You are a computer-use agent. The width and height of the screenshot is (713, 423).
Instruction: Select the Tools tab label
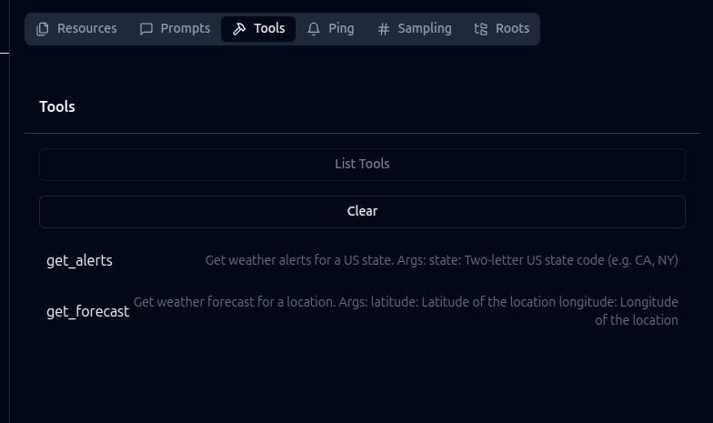(269, 28)
